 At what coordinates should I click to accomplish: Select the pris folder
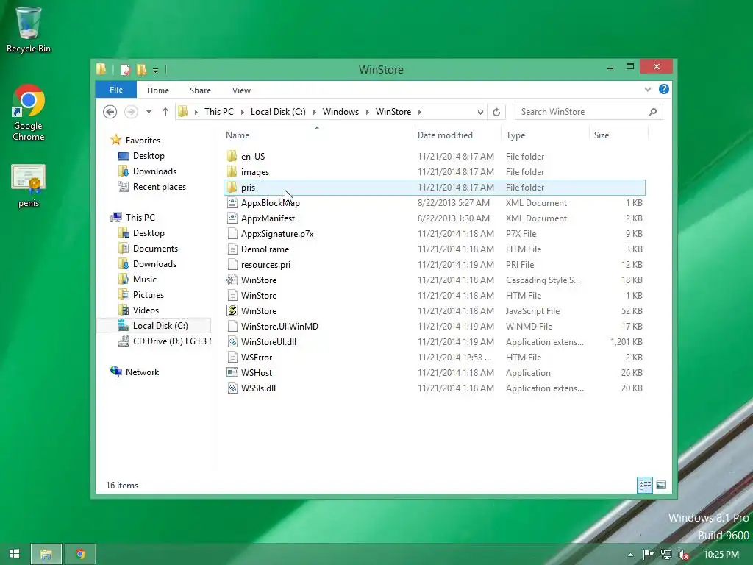434,188
